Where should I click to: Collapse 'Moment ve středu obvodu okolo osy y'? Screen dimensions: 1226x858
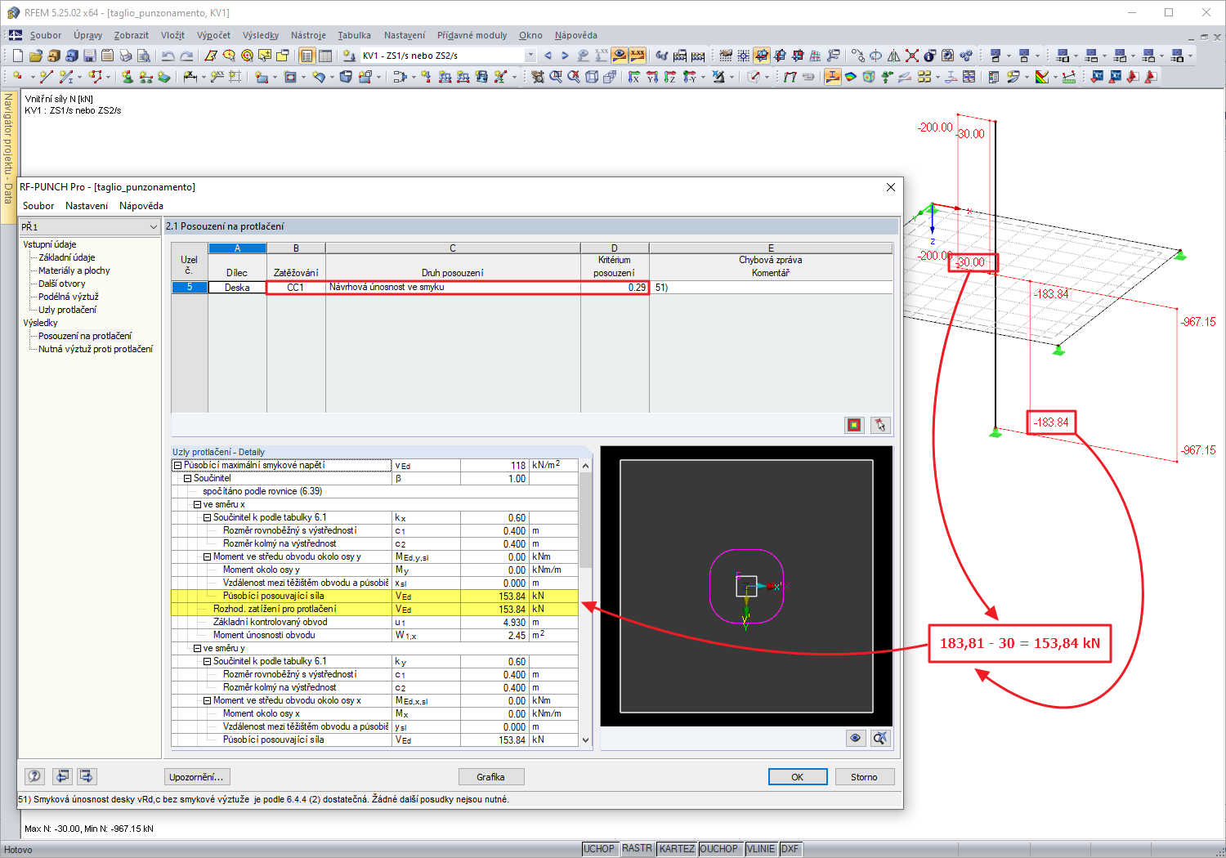pos(207,556)
